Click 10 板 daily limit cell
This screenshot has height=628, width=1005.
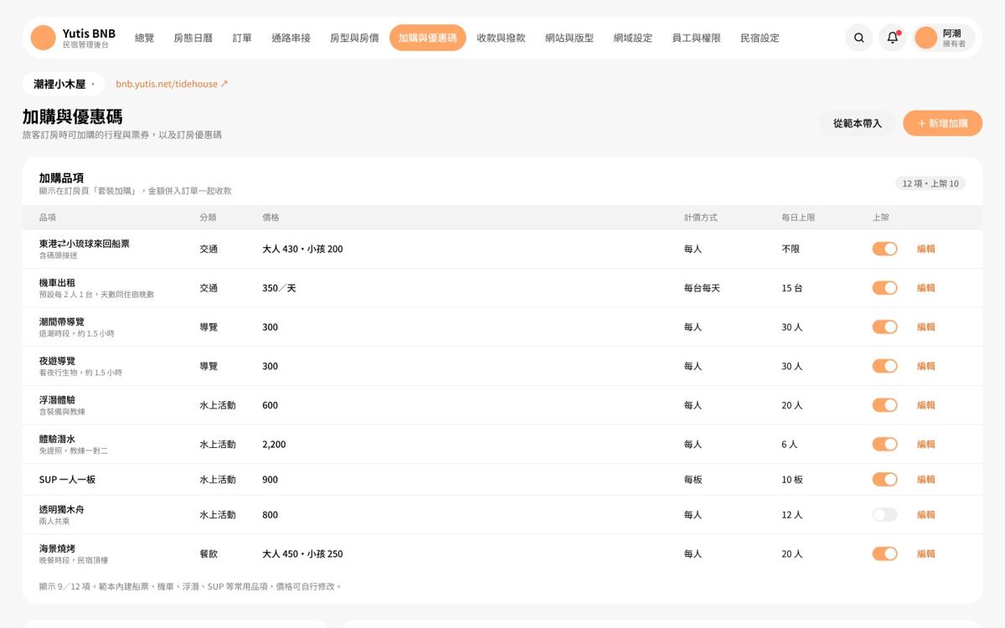point(792,480)
